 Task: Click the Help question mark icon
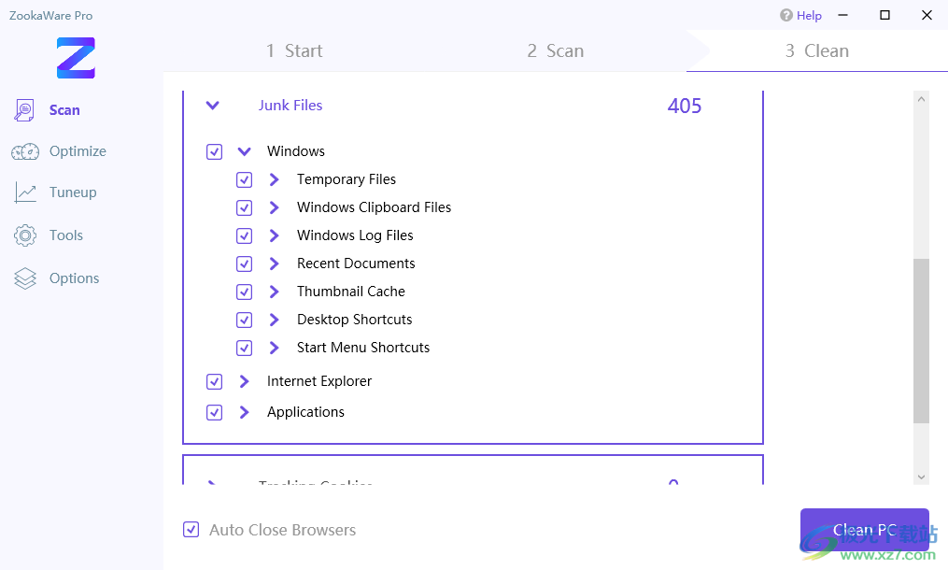coord(786,16)
